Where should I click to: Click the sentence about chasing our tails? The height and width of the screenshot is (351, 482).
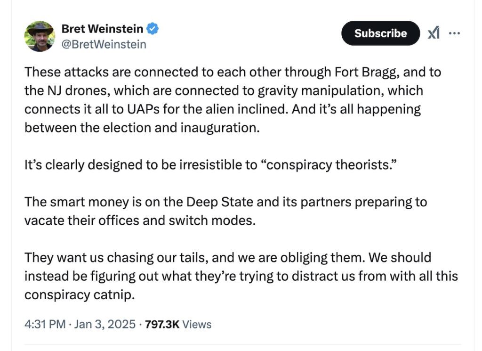pos(195,258)
